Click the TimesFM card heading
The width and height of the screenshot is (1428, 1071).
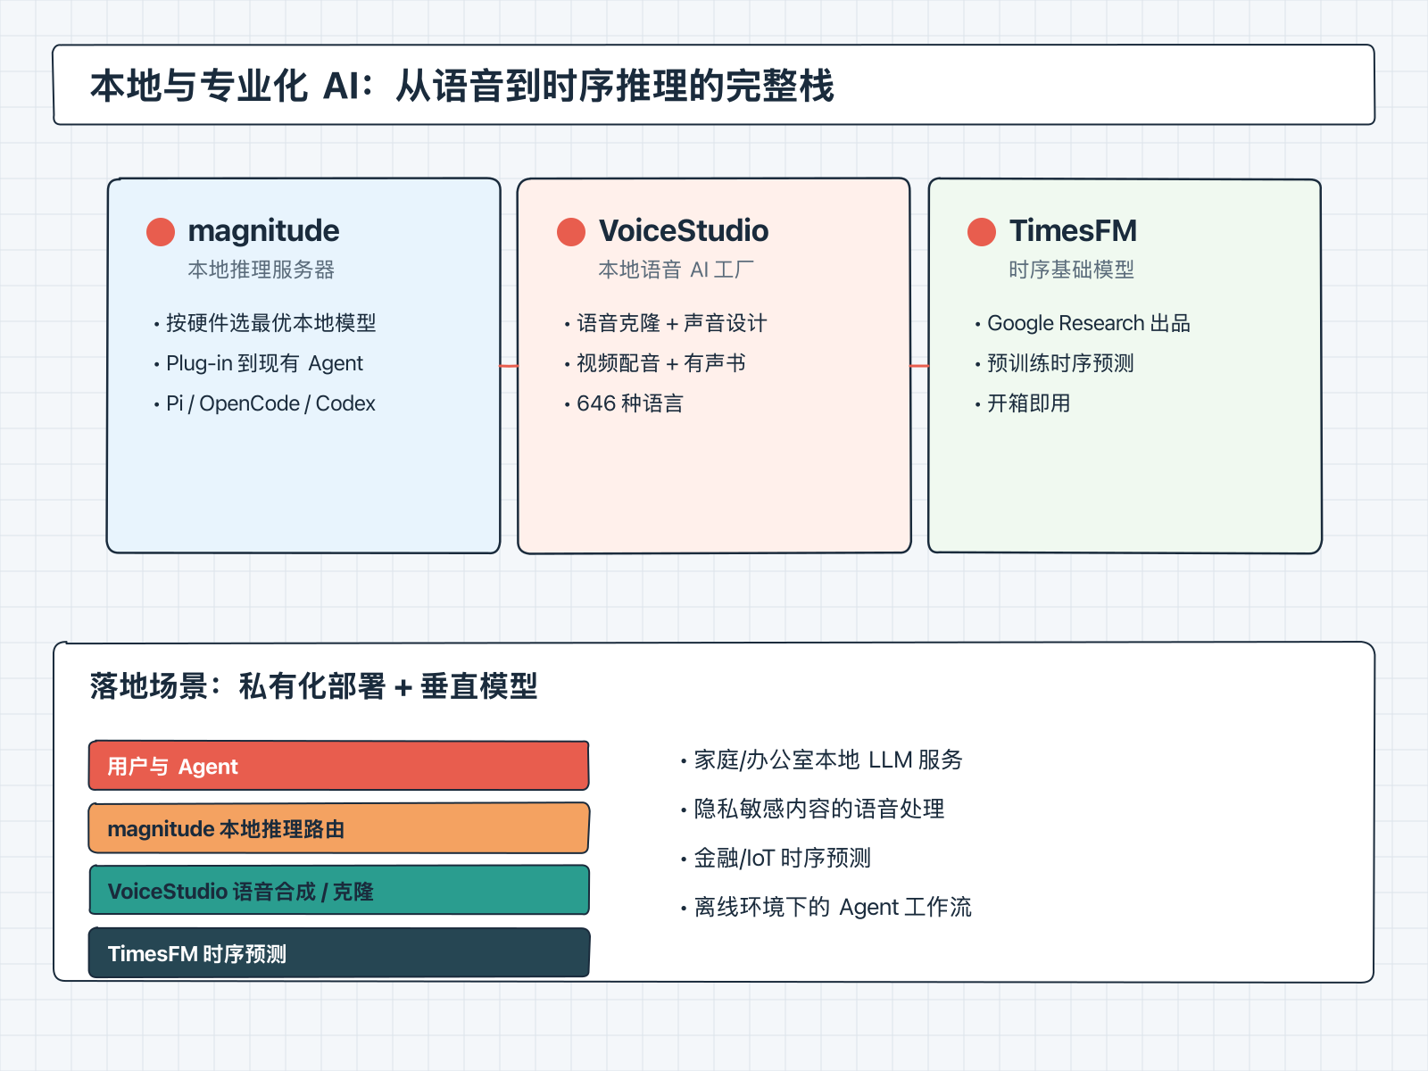pos(1074,231)
